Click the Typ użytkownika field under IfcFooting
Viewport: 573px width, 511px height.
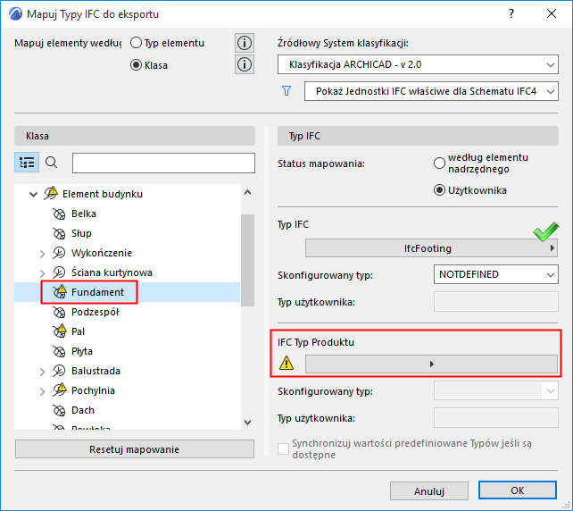point(496,302)
